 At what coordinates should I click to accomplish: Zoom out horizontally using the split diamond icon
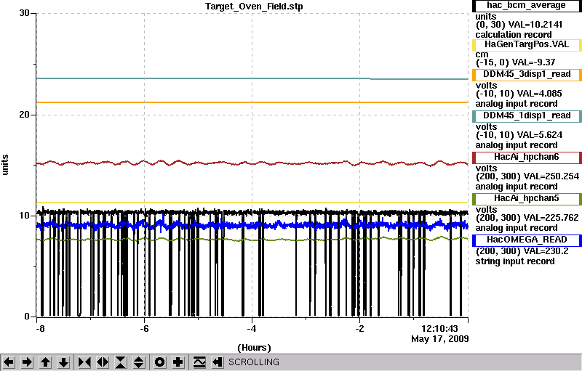[x=103, y=362]
